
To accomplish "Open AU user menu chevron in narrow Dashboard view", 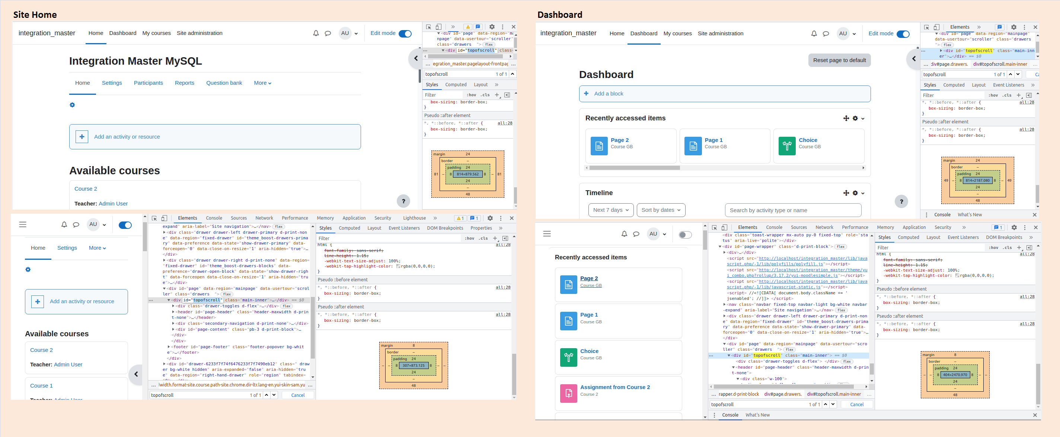I will click(664, 234).
